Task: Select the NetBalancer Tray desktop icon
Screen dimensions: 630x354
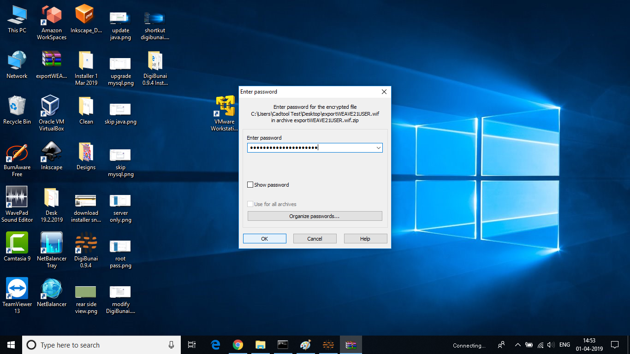Action: [51, 243]
